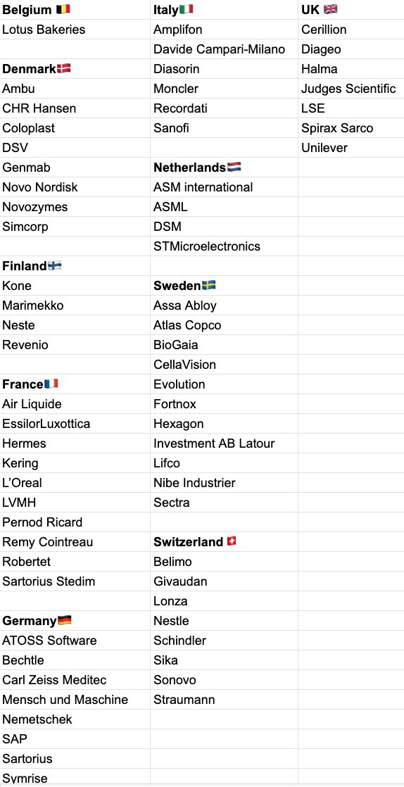Click the France flag icon

pos(51,384)
